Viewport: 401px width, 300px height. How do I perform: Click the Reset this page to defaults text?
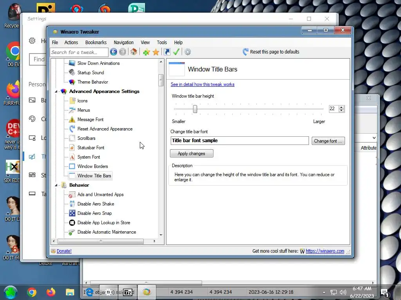click(275, 52)
